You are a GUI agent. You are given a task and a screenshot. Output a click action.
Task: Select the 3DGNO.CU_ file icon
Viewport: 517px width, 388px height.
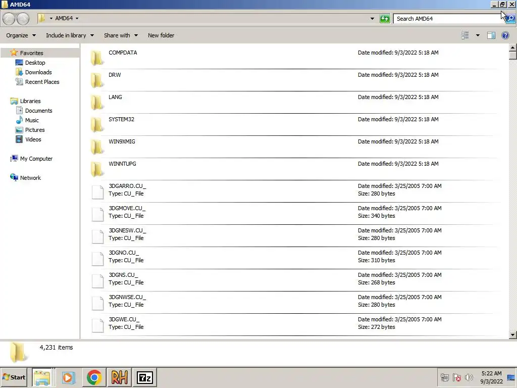click(97, 259)
